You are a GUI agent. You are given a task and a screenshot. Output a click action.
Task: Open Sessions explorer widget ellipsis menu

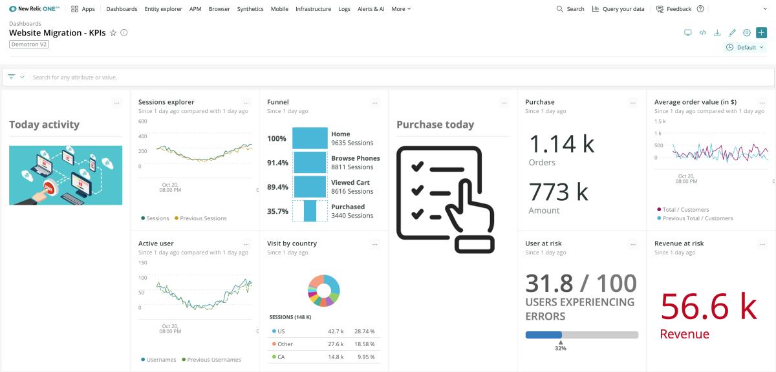click(246, 102)
